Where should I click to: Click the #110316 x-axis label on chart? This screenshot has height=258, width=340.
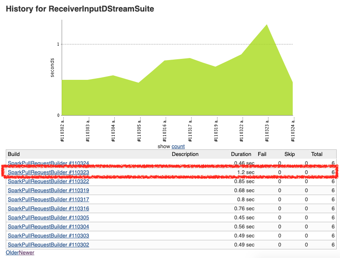[164, 130]
